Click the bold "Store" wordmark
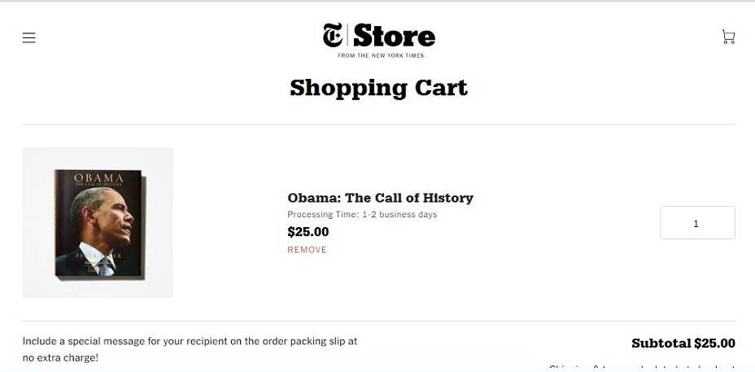This screenshot has width=755, height=372. coord(395,36)
